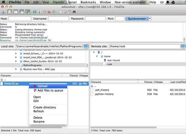Click the cancel current operation icon
Viewport: 186px width, 134px height.
(44, 12)
